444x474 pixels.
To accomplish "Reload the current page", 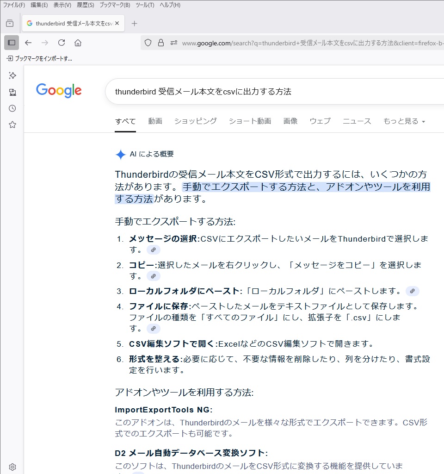I will 62,43.
